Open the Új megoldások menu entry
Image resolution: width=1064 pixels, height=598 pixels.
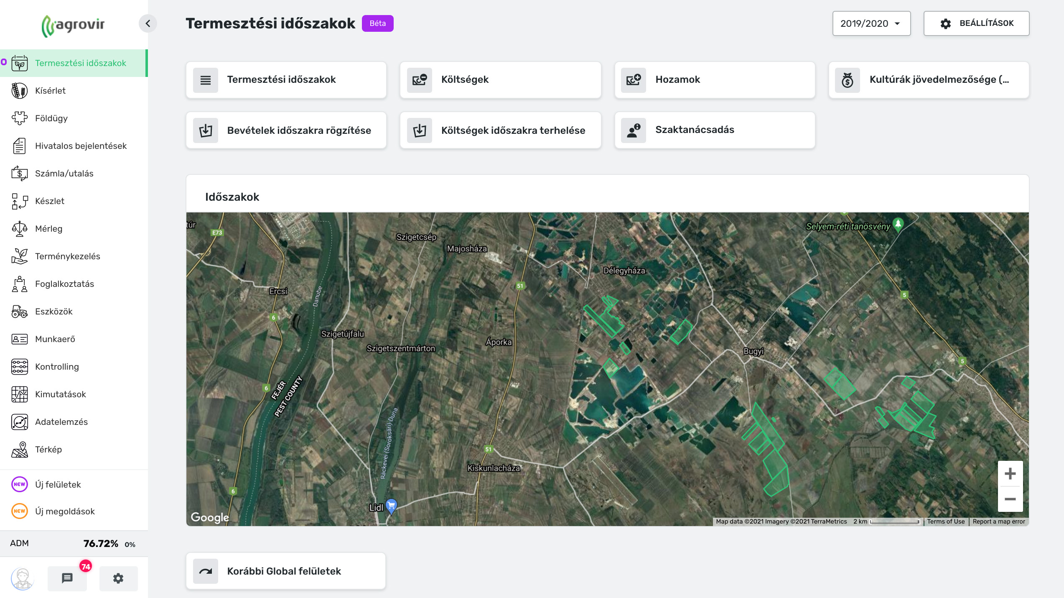[73, 511]
